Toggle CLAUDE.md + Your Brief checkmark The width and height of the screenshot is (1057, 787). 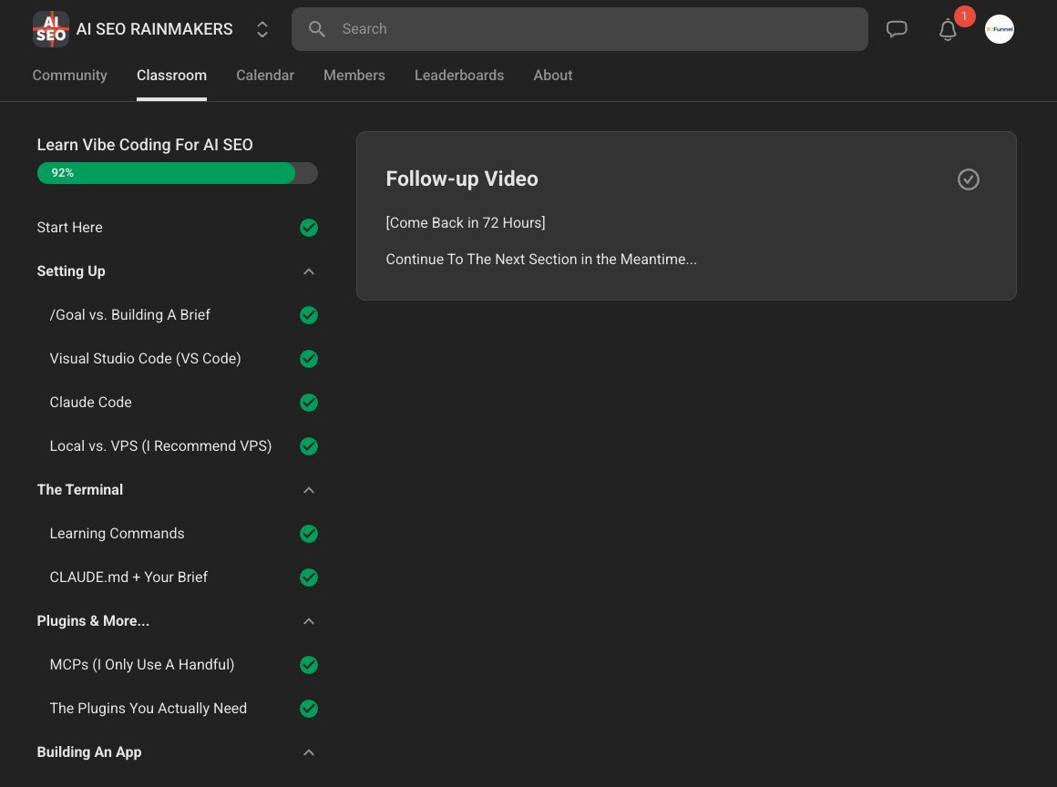[309, 577]
